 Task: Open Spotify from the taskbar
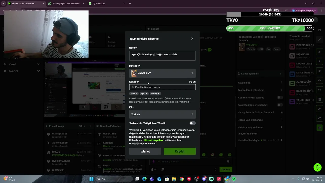pyautogui.click(x=234, y=179)
